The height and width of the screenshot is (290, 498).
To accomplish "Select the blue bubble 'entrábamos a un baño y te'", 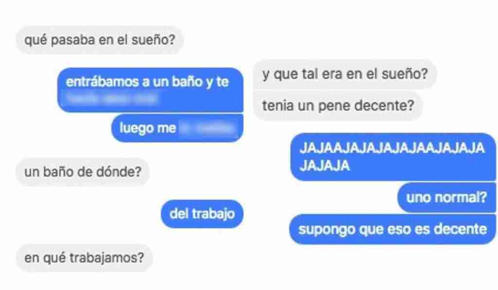I will coord(150,90).
